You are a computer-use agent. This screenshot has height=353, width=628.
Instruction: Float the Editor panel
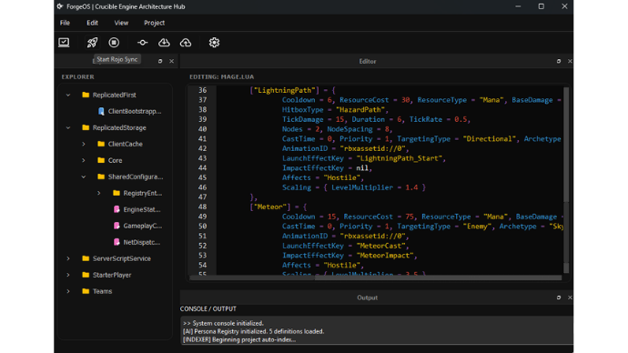click(x=559, y=61)
